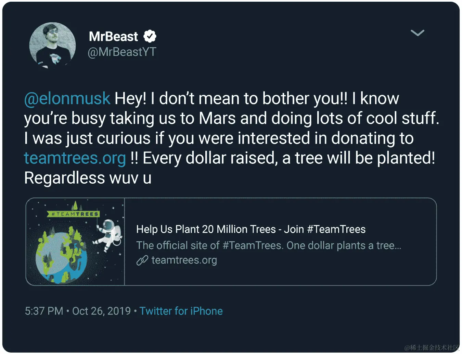Click the MrBeast display name
This screenshot has width=462, height=354.
click(113, 36)
